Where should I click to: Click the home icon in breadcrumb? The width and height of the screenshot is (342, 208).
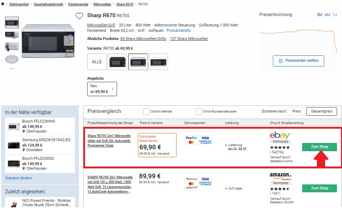pyautogui.click(x=3, y=4)
